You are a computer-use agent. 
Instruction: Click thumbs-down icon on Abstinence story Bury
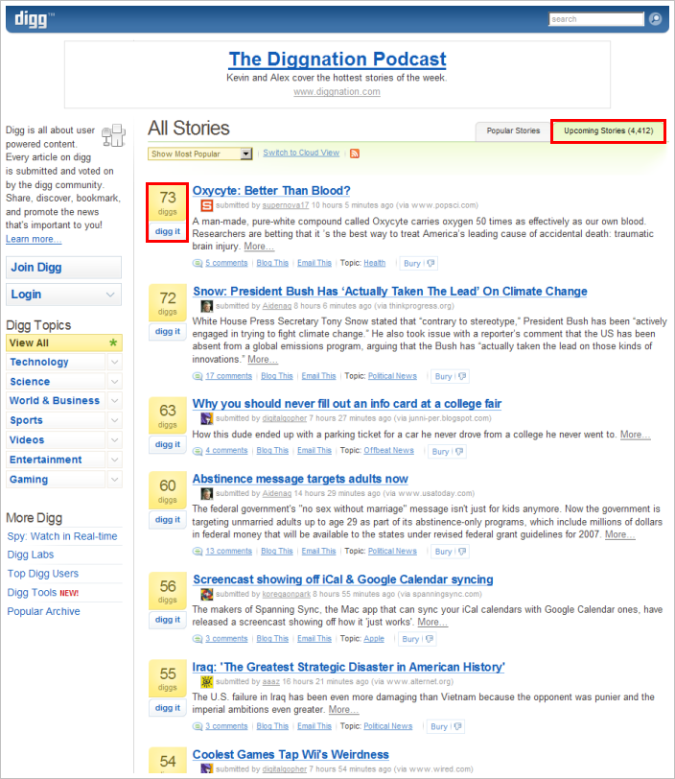[462, 552]
